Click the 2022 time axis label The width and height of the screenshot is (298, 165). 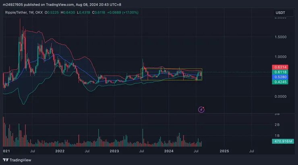60,151
